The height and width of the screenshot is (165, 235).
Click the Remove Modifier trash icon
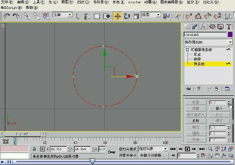pyautogui.click(x=216, y=88)
